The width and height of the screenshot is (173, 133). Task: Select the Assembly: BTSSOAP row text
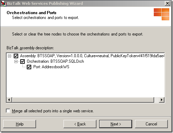(92, 56)
